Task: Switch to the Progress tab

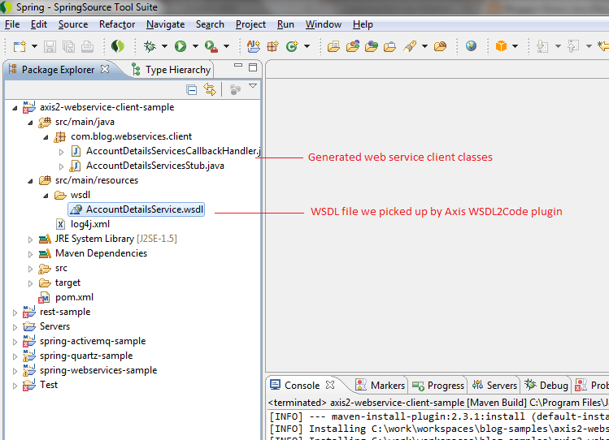Action: point(438,386)
